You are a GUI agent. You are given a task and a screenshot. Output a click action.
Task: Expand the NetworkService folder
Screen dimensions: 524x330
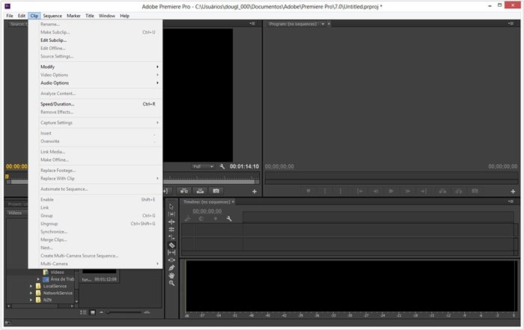coord(31,293)
